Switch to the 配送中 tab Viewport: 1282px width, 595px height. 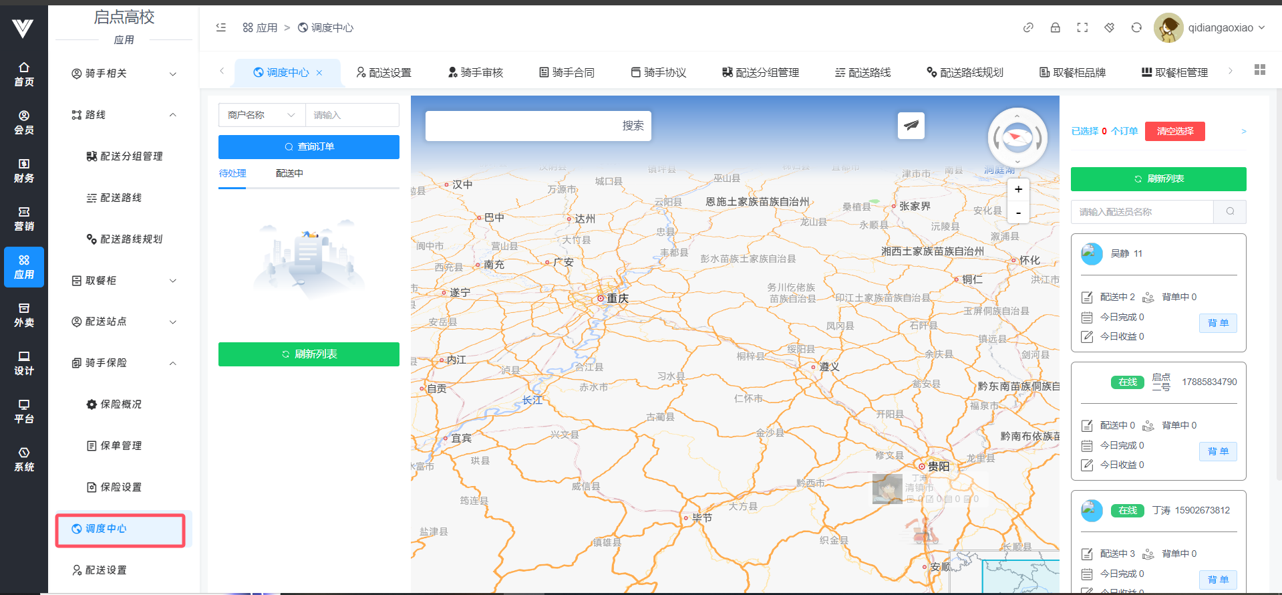tap(289, 173)
